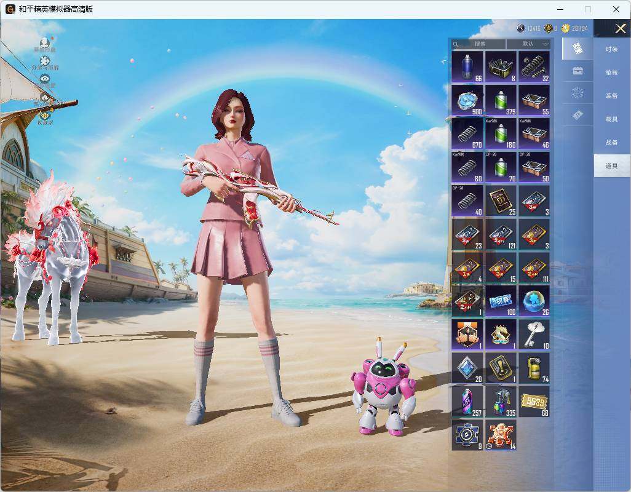Viewport: 631px width, 492px height.
Task: Select the graffiti cans item with 335
Action: [x=501, y=401]
